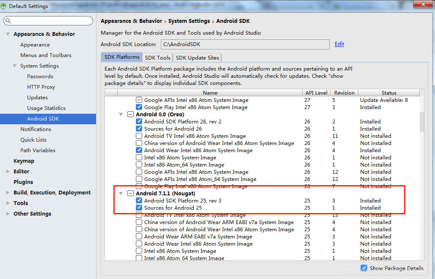Click the search magnifier icon in settings
435x279 pixels.
(x=8, y=21)
